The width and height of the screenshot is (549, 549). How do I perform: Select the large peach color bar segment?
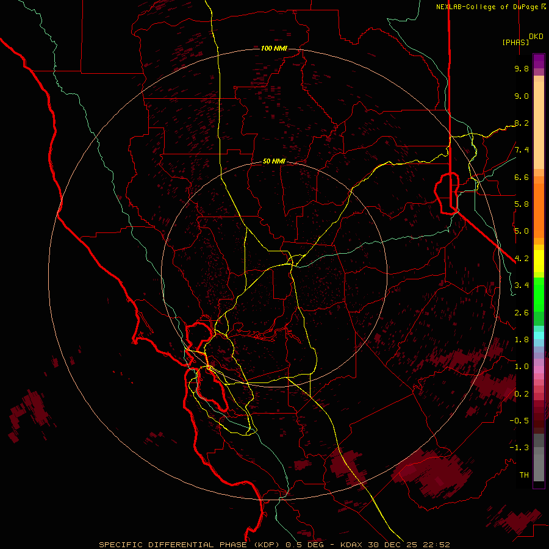coord(539,126)
